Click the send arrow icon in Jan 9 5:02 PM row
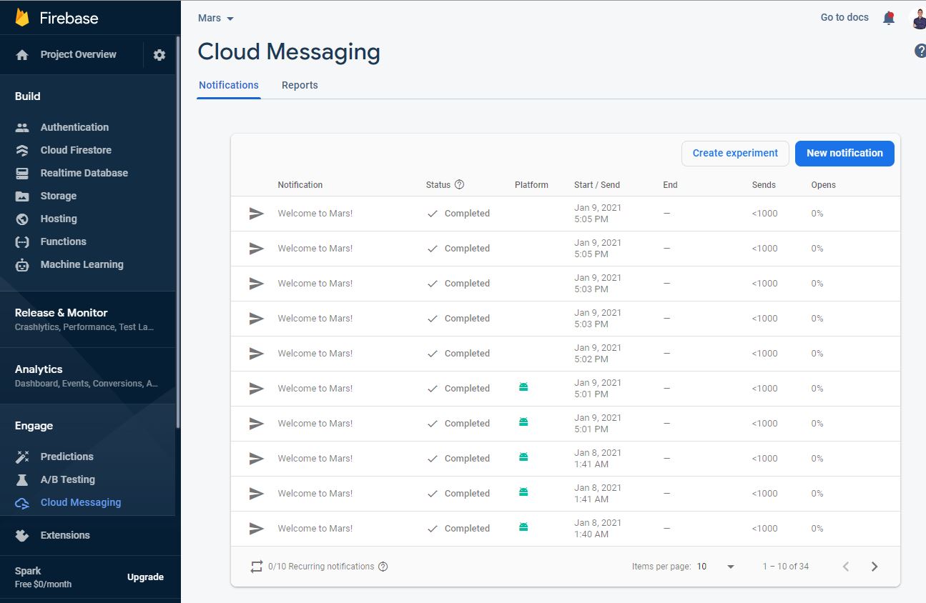Image resolution: width=926 pixels, height=603 pixels. click(256, 354)
